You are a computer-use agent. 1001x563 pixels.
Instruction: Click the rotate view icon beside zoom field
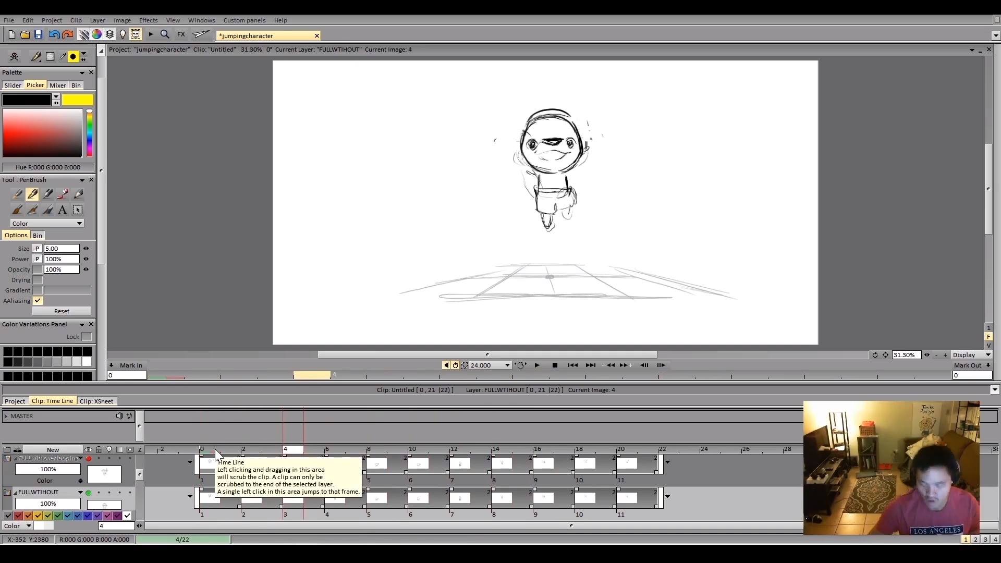pos(875,356)
